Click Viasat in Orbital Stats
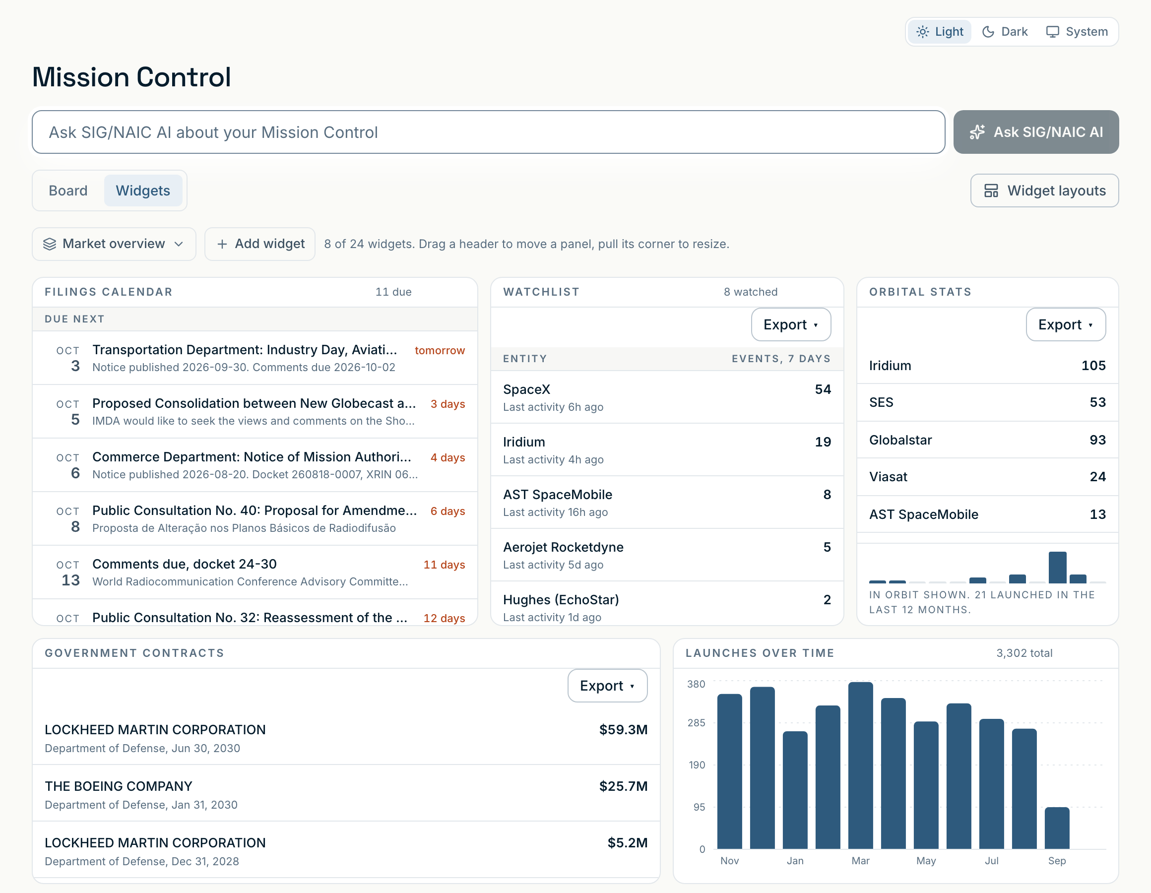1151x893 pixels. click(x=987, y=477)
